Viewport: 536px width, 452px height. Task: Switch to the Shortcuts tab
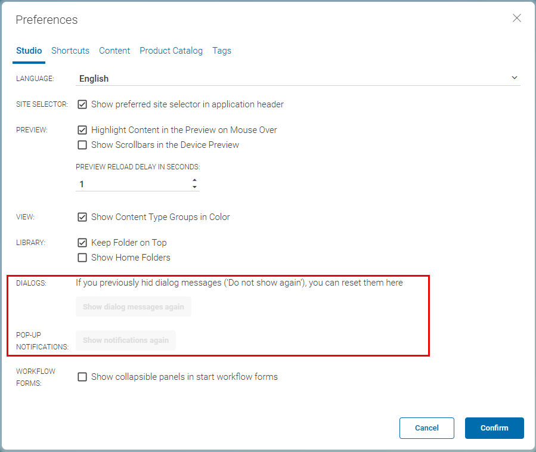click(70, 51)
